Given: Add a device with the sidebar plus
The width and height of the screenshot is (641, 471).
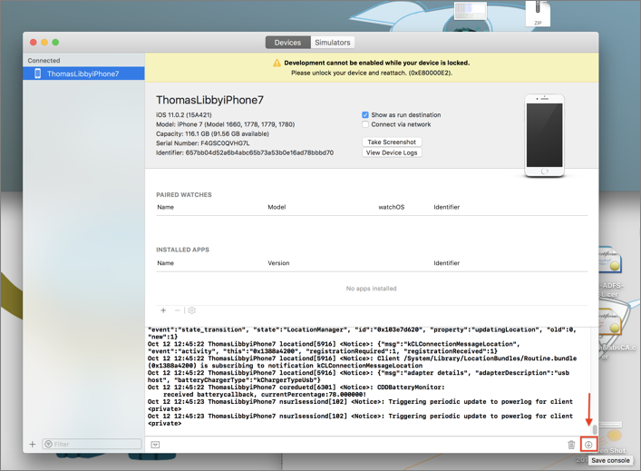Looking at the screenshot, I should [33, 444].
